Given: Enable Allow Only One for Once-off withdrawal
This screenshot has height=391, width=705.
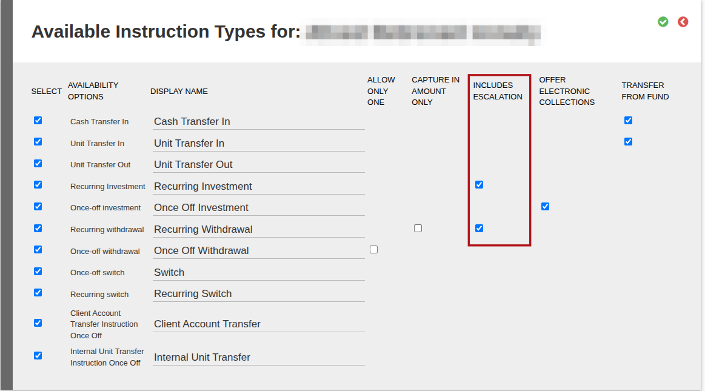Looking at the screenshot, I should click(x=373, y=249).
